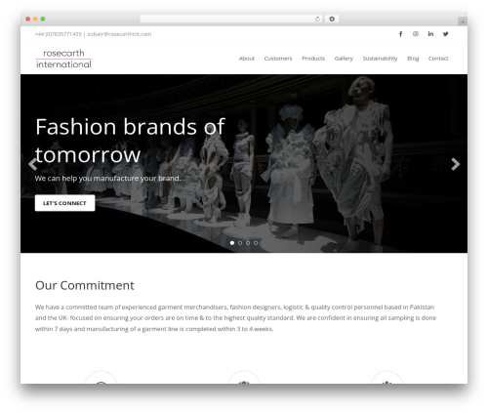Screen dimensions: 488x413
Task: Click the round icon beside the address bar
Action: coord(332,19)
